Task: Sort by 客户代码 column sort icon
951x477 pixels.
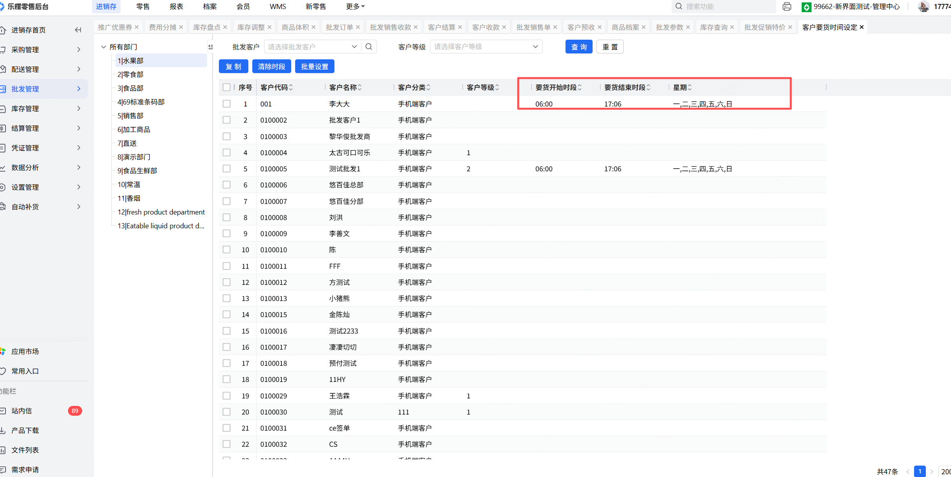Action: coord(291,87)
